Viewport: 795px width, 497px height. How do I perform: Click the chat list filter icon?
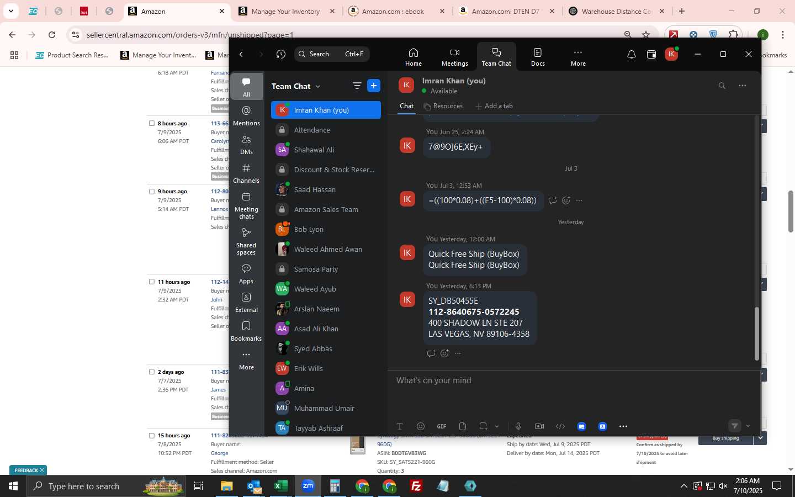(x=357, y=86)
